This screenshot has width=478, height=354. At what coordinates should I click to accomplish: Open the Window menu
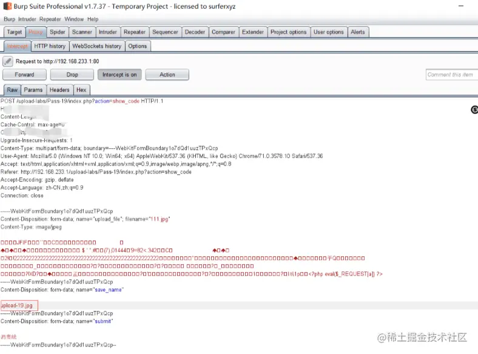click(x=74, y=19)
